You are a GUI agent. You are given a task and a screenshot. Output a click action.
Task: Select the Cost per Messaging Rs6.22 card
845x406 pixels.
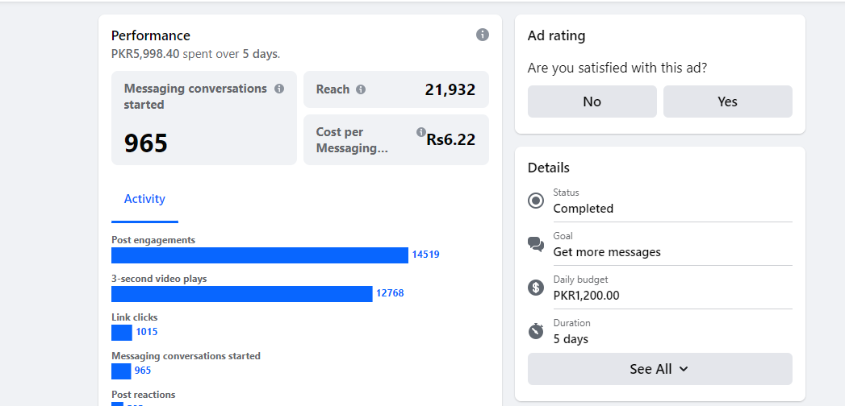click(395, 140)
